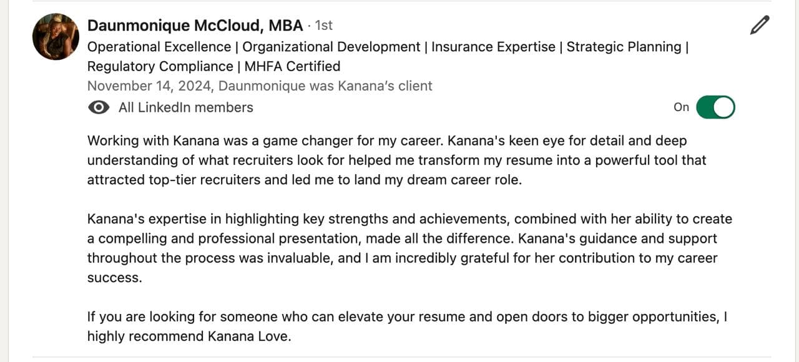Click the '1st' connection degree label

coord(324,26)
